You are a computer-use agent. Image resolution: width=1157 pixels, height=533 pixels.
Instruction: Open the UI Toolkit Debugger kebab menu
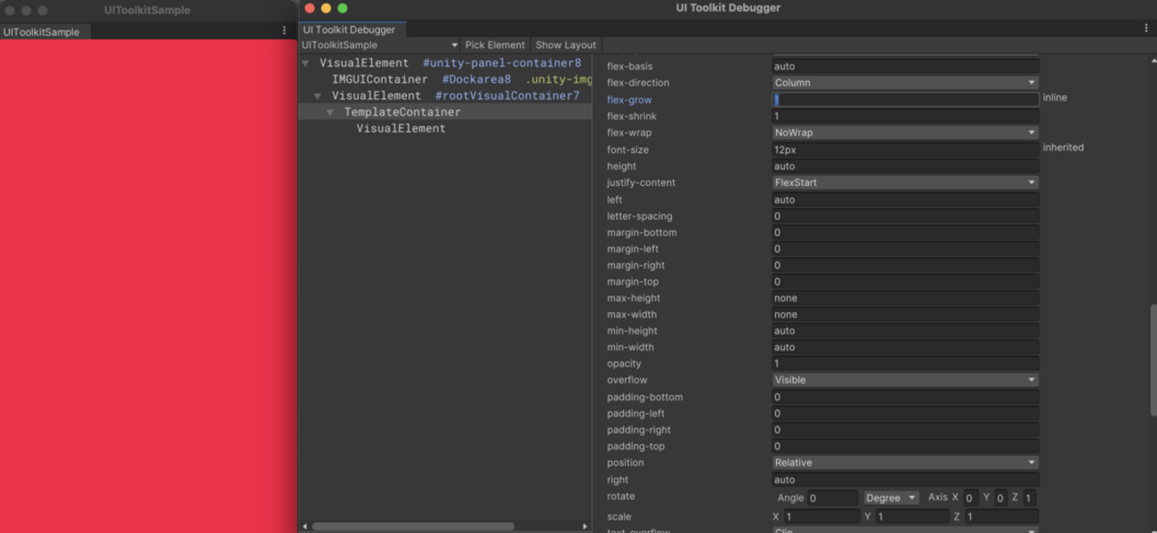coord(1145,28)
